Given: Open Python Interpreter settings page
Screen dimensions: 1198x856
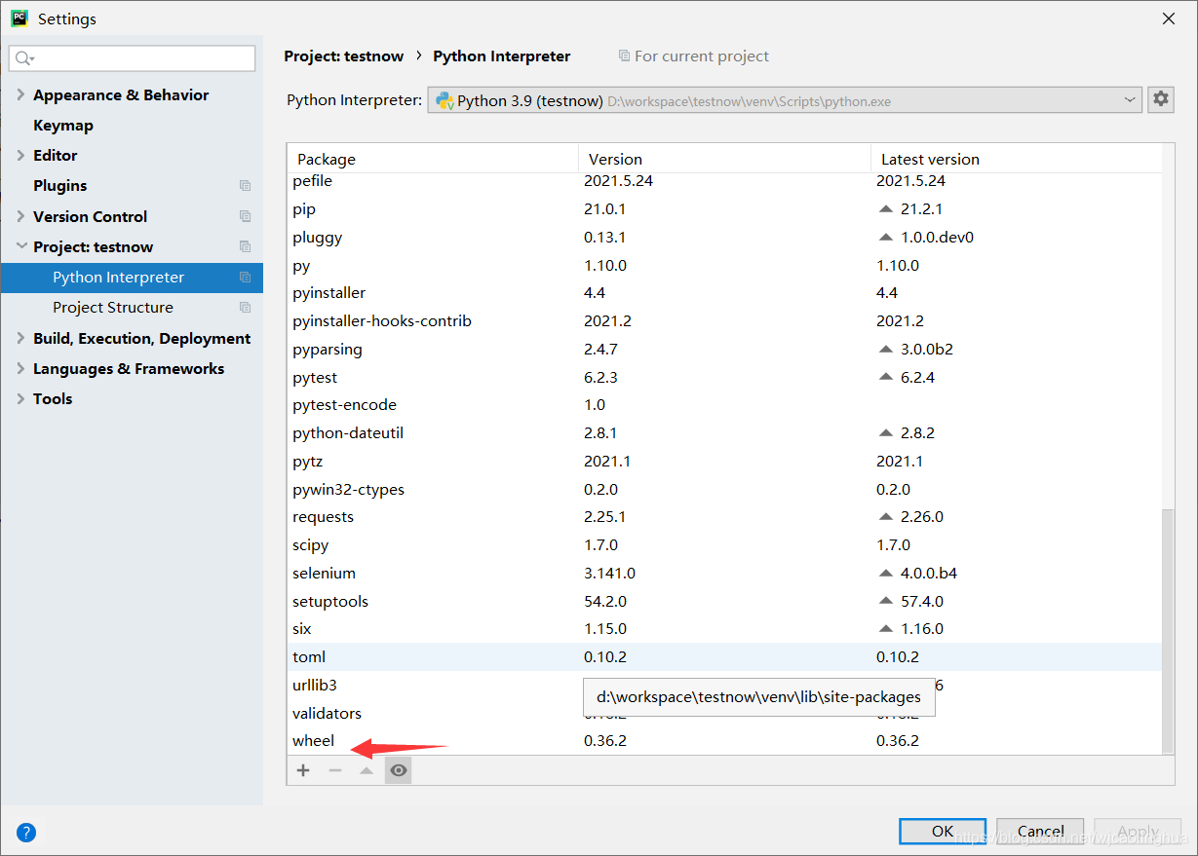Looking at the screenshot, I should coord(132,277).
